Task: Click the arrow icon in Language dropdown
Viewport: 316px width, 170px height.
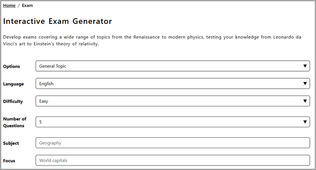Action: pyautogui.click(x=305, y=84)
